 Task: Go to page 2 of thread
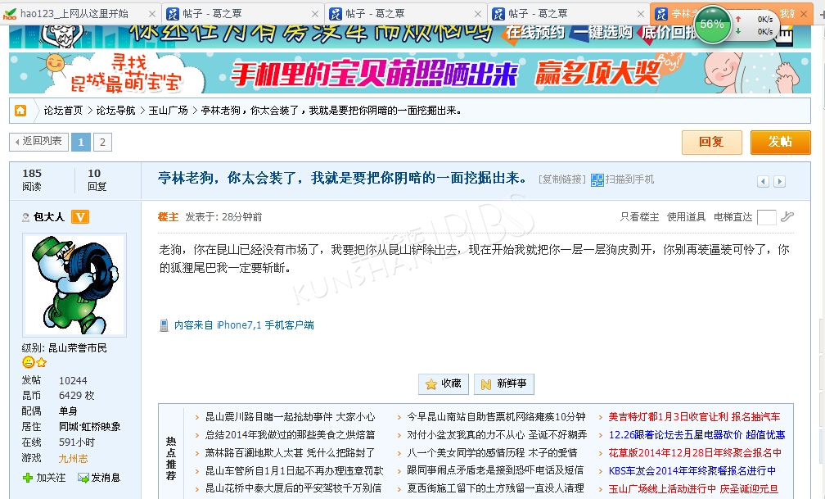point(102,142)
